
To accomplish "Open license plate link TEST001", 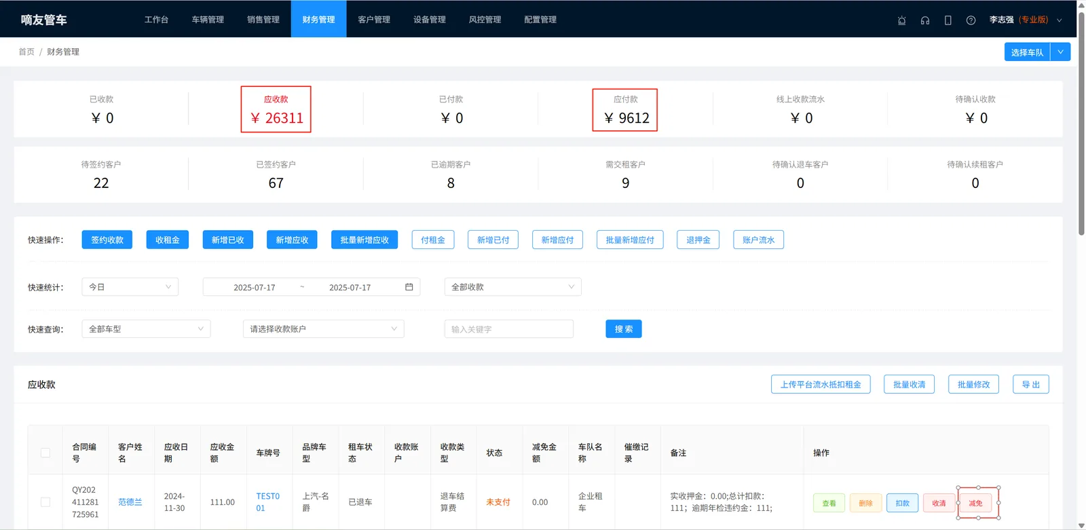I will click(x=268, y=502).
